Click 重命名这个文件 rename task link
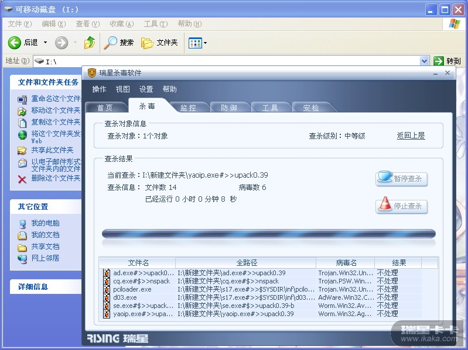468x350 pixels. click(56, 99)
